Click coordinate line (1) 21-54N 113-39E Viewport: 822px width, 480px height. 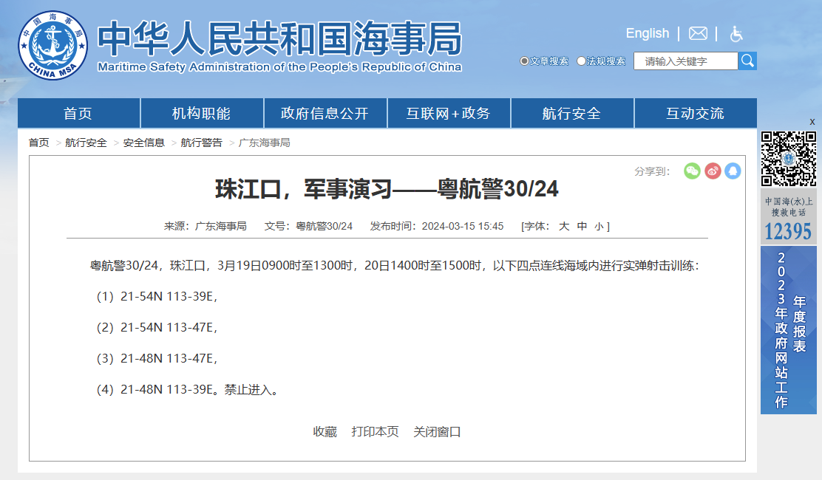coord(157,296)
